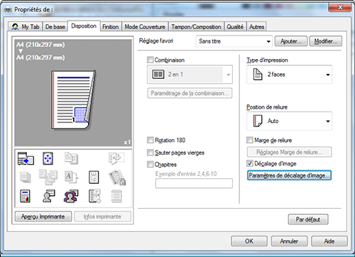The image size is (355, 257).
Task: Click the Ajouter... button
Action: 291,41
